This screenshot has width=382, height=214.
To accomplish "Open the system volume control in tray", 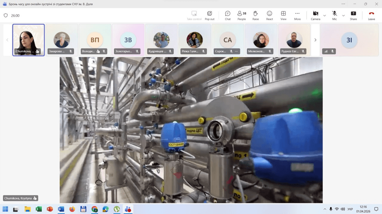I will [343, 209].
